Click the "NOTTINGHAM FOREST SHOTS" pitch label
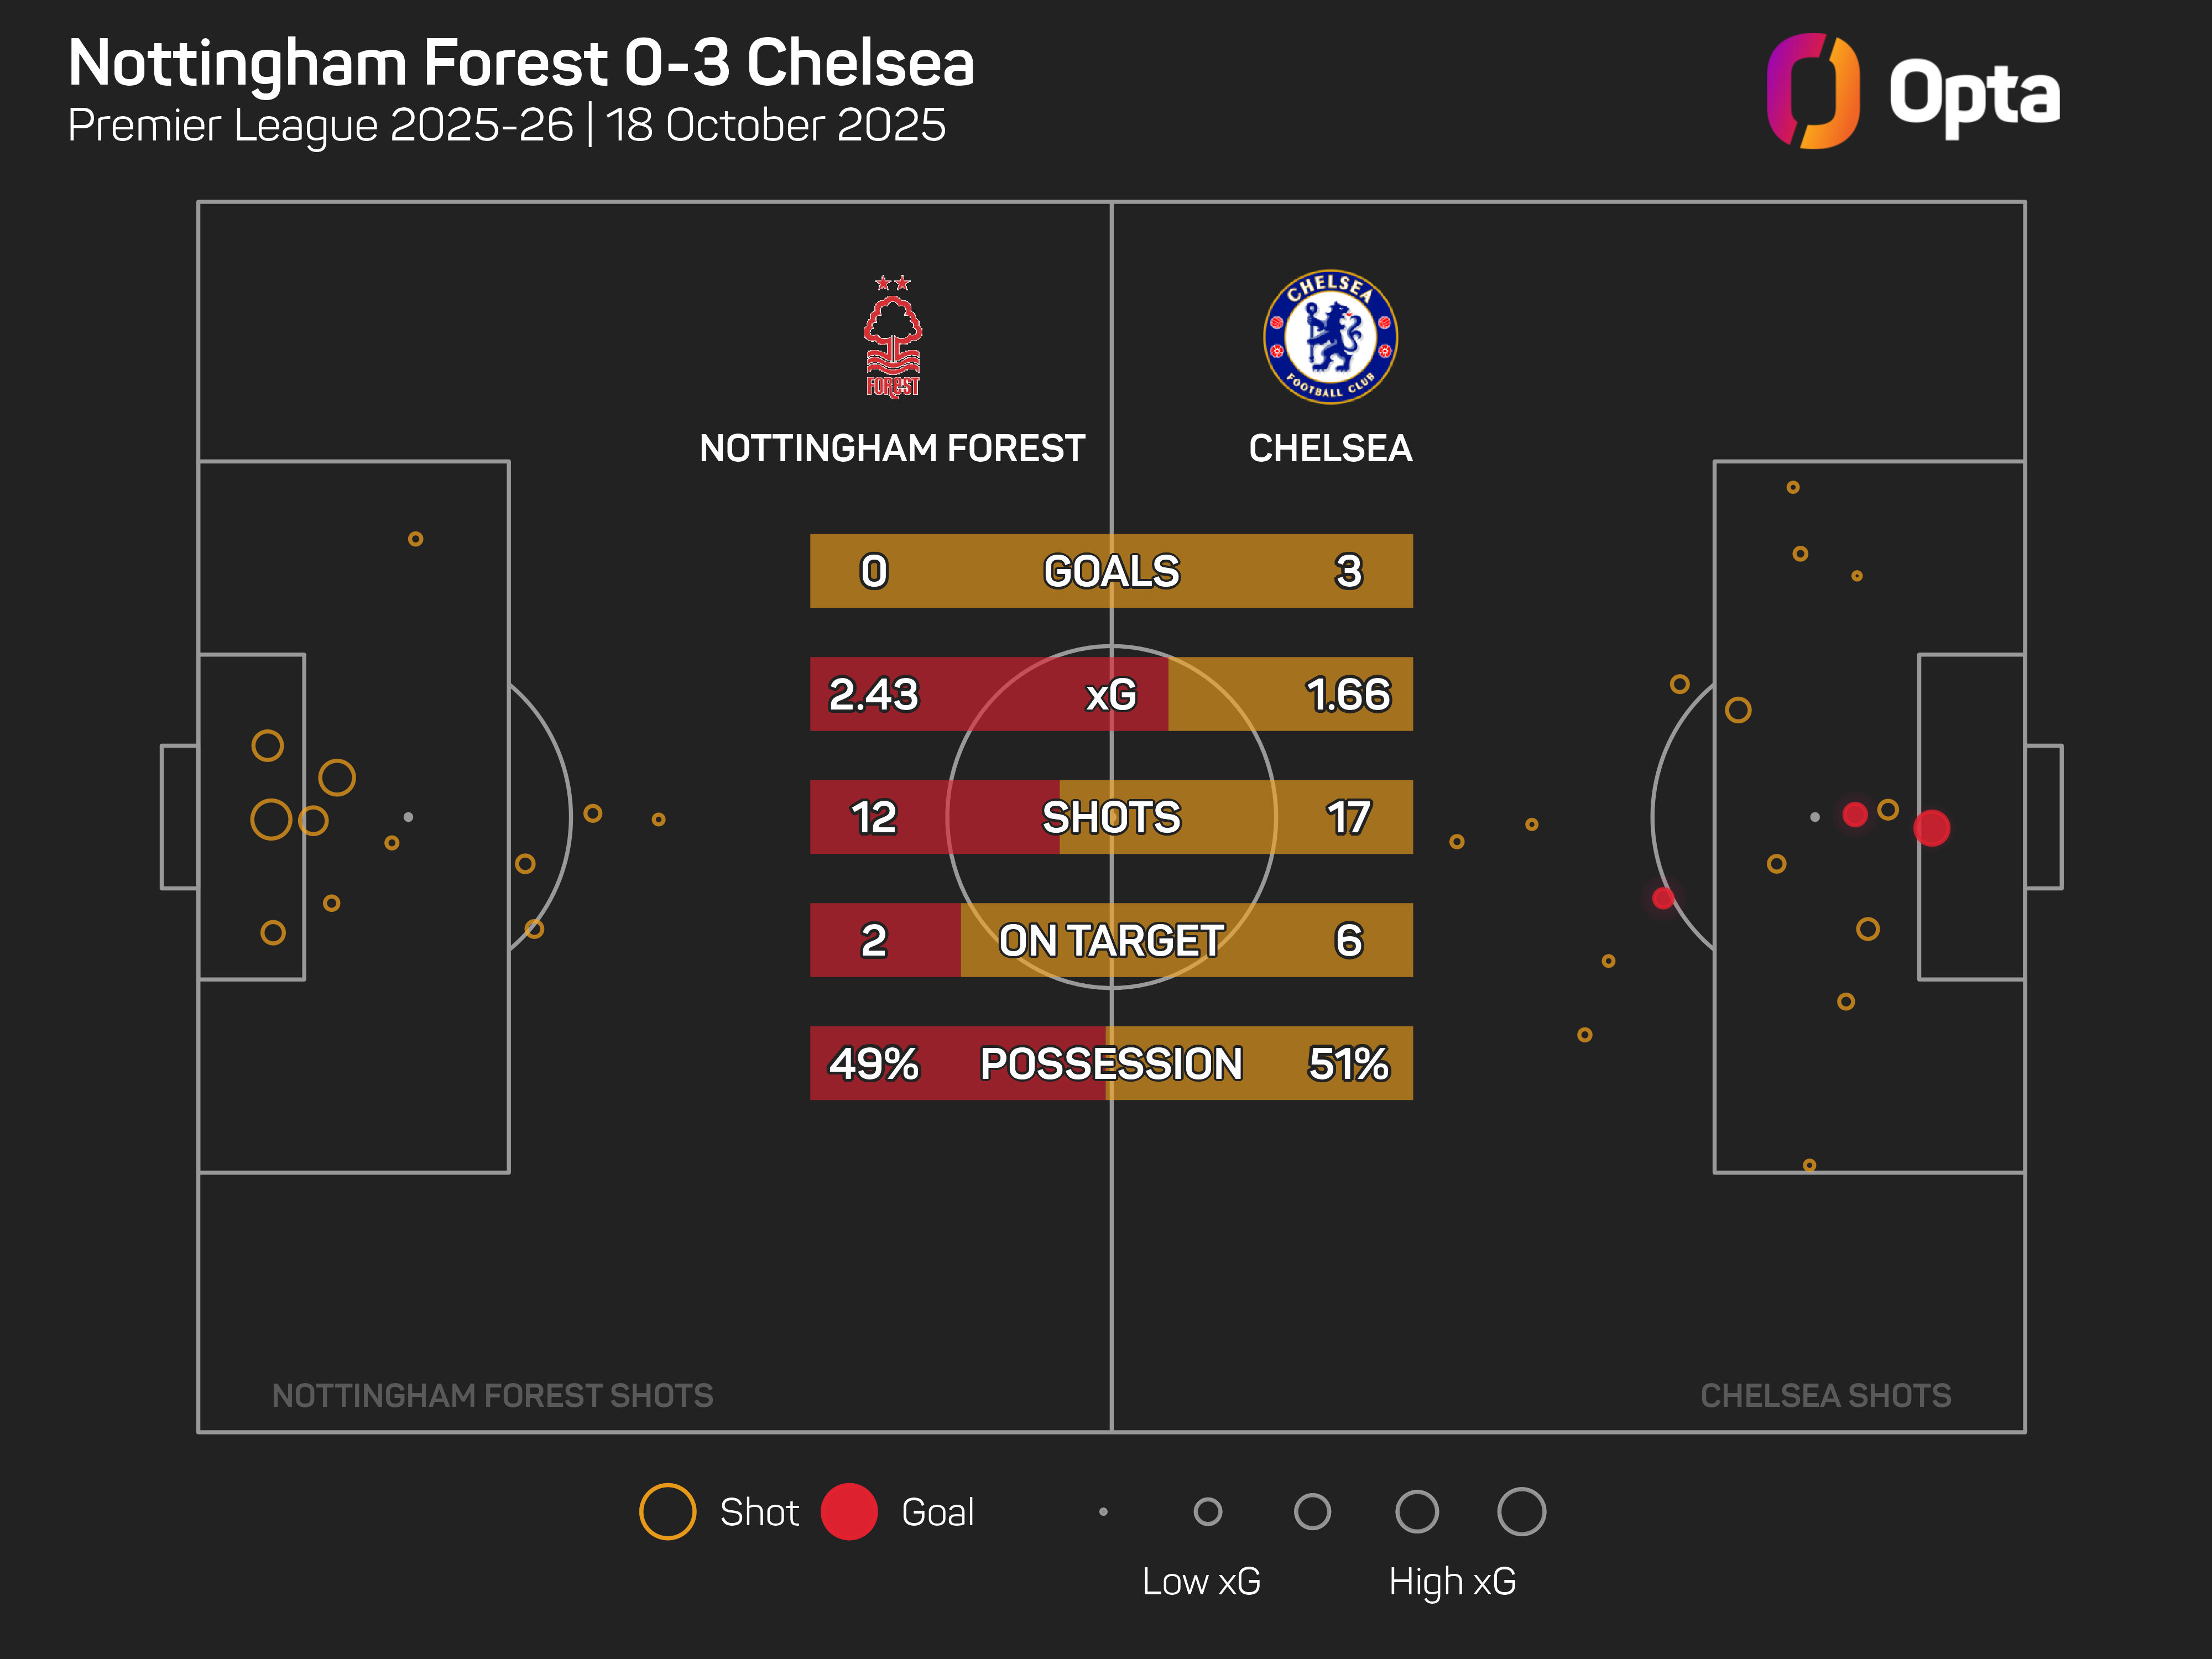This screenshot has height=1659, width=2212. [x=492, y=1395]
